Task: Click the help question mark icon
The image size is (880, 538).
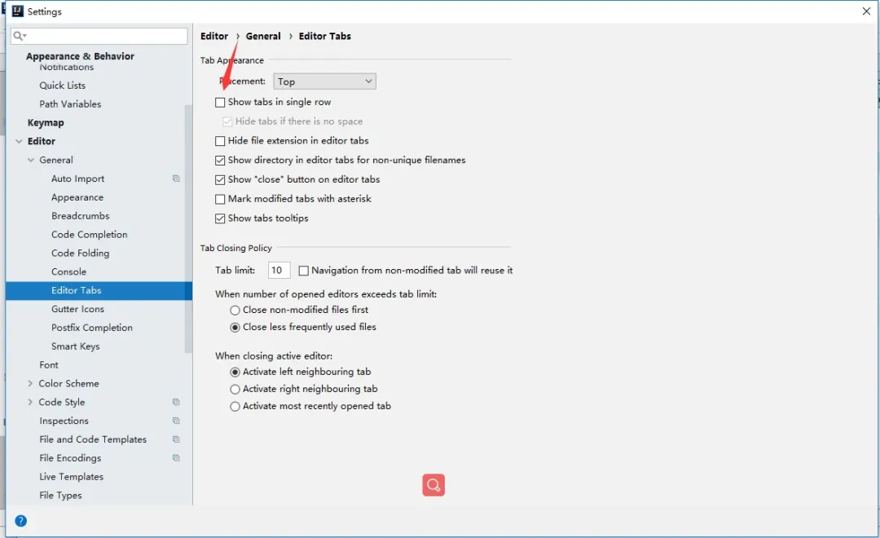Action: coord(21,521)
